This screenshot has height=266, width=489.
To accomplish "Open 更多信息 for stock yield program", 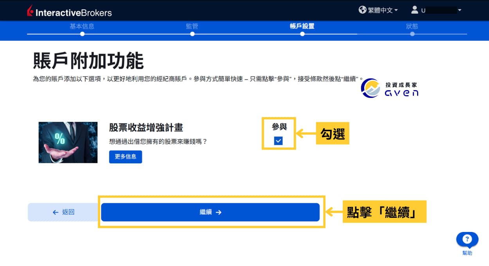I will click(126, 157).
